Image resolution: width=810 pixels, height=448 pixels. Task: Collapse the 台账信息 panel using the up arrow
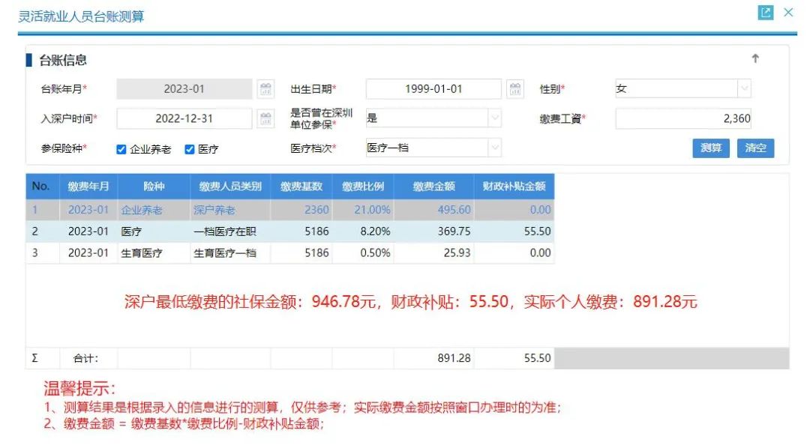tap(756, 58)
